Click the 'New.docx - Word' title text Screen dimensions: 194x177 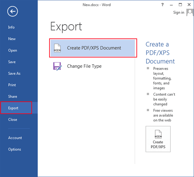(97, 5)
